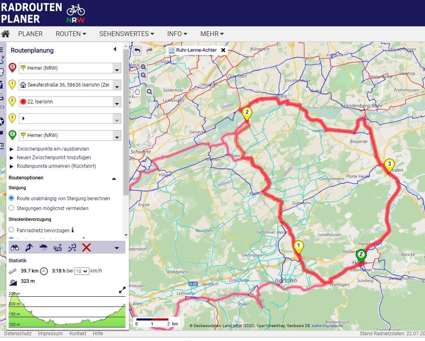Click the green destination marker Z on the map
Image resolution: width=425 pixels, height=341 pixels.
pyautogui.click(x=361, y=256)
